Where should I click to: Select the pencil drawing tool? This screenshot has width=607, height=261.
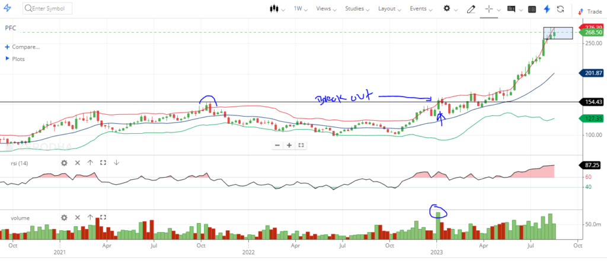[471, 9]
